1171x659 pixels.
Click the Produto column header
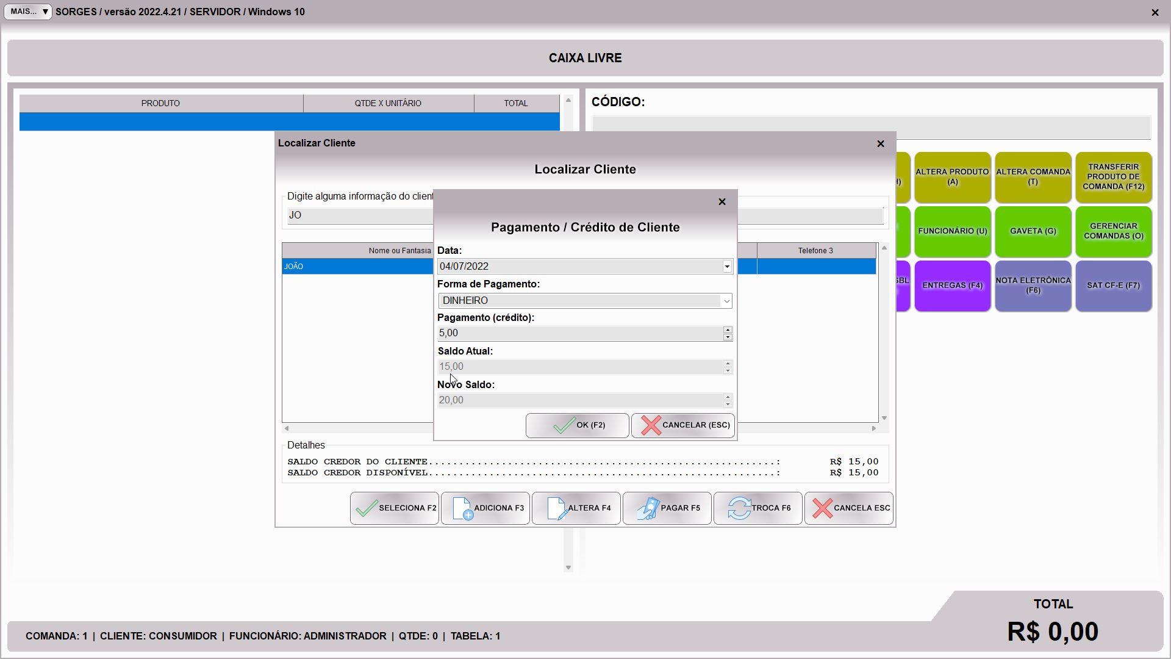[x=160, y=103]
